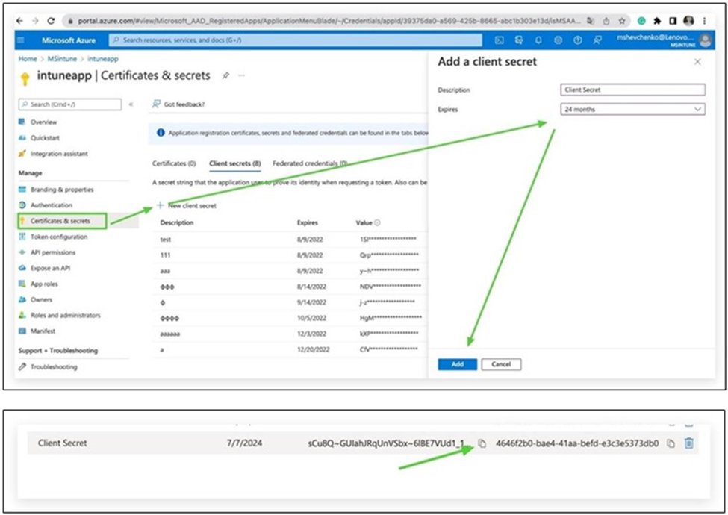728x515 pixels.
Task: Delete the Client Secret entry
Action: [x=689, y=443]
